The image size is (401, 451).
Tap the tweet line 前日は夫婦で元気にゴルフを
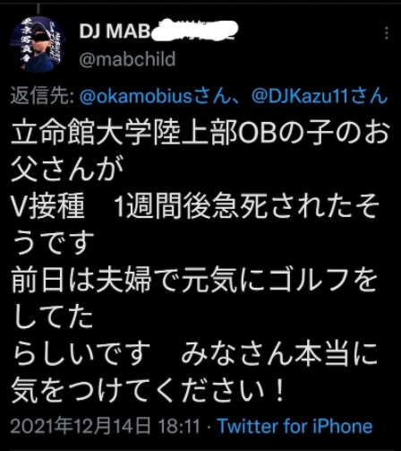[x=194, y=280]
